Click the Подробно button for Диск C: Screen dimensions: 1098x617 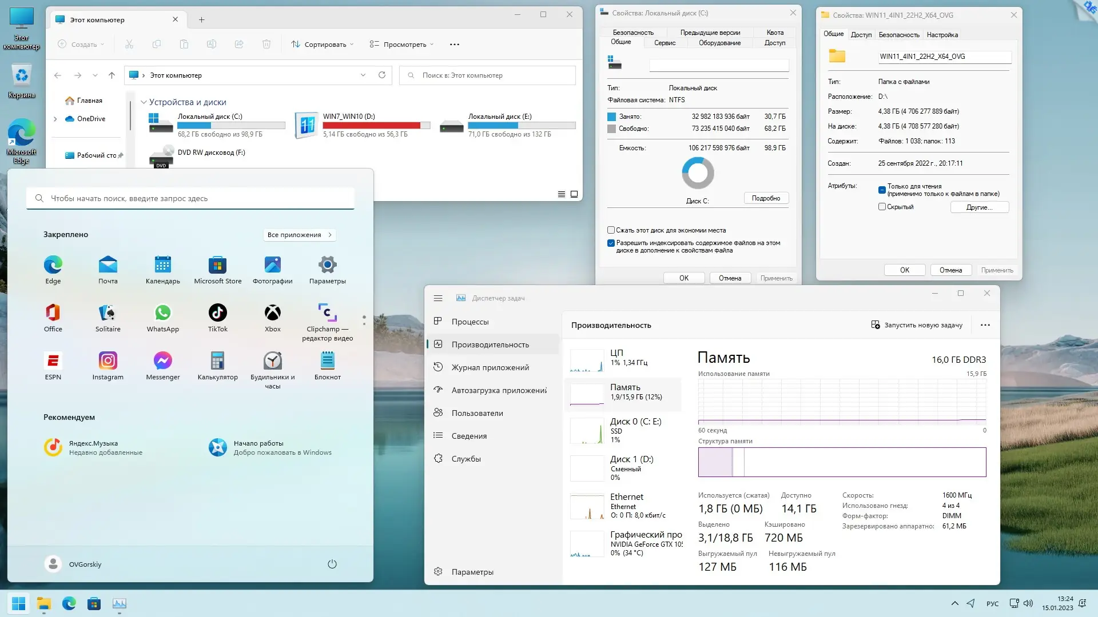click(766, 198)
